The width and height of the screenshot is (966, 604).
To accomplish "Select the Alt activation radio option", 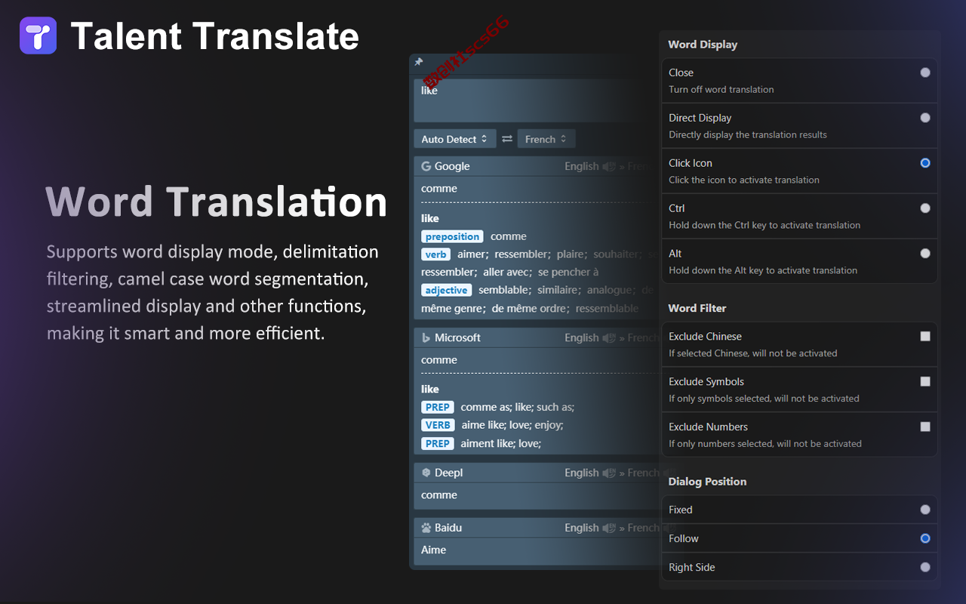I will [x=925, y=254].
